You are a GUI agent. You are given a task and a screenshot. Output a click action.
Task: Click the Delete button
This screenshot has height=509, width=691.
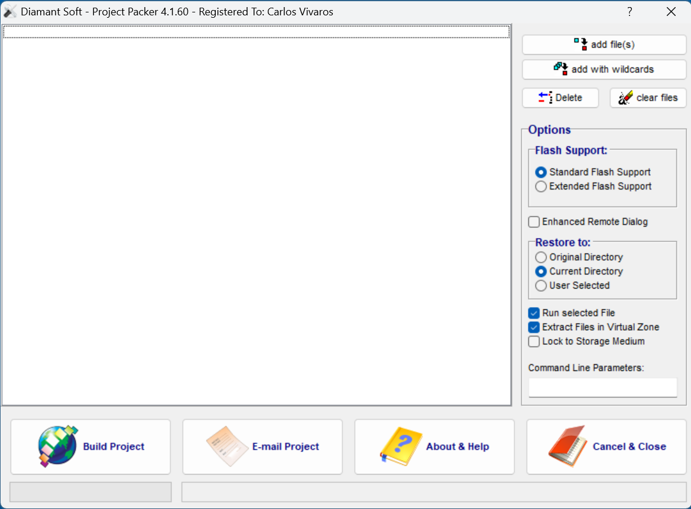pyautogui.click(x=560, y=98)
